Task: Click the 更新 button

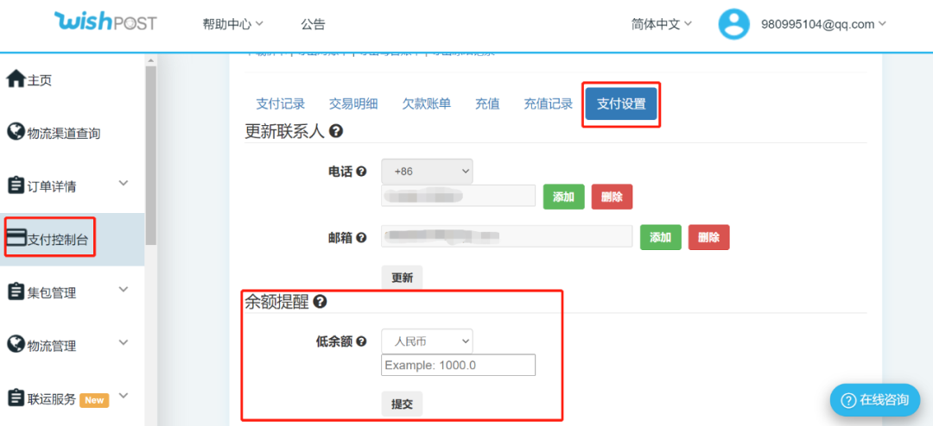Action: click(402, 278)
